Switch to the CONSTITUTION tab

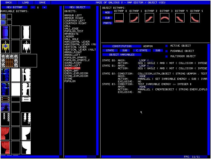pos(122,46)
